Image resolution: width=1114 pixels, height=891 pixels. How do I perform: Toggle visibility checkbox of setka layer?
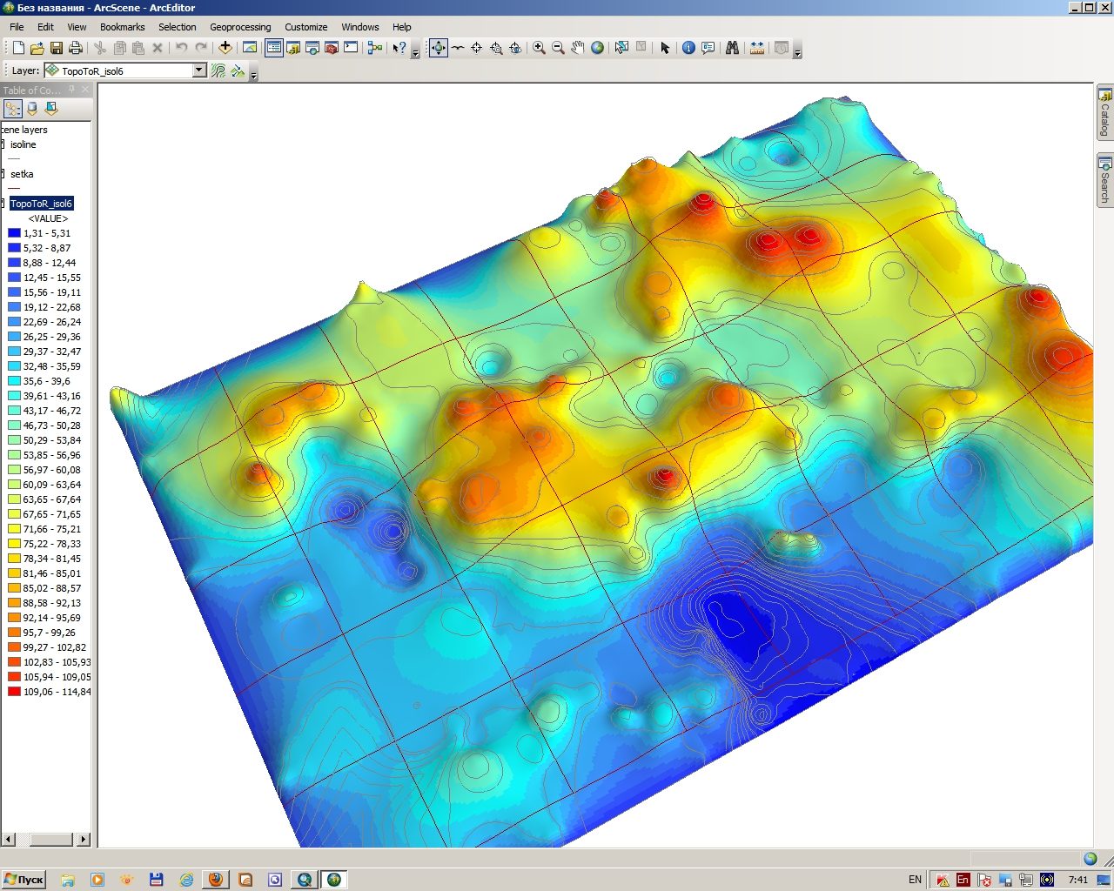pyautogui.click(x=3, y=174)
